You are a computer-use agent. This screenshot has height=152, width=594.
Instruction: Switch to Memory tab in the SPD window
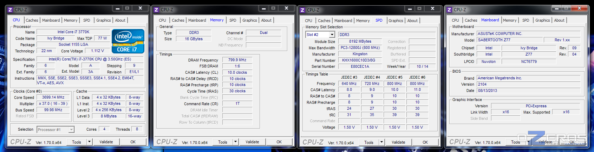click(363, 21)
